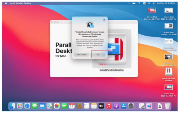
Task: Click the battery status icon
Action: point(134,3)
